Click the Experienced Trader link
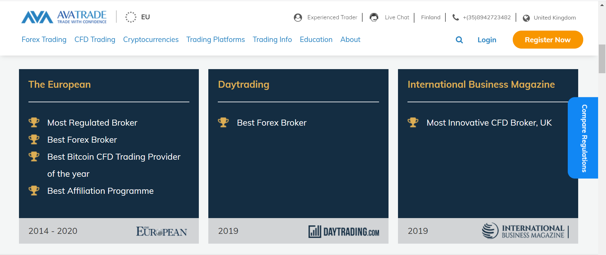 click(332, 17)
